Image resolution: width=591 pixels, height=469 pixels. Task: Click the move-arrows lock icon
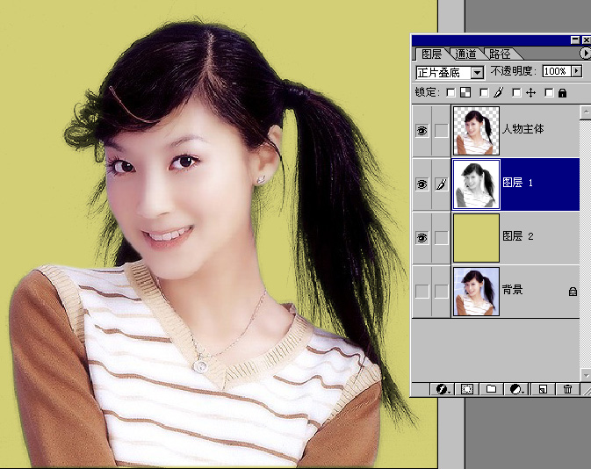(530, 93)
